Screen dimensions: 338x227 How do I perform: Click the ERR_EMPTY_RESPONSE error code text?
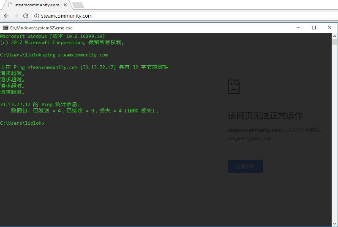(x=249, y=139)
